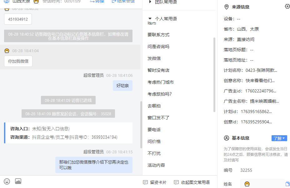Click the 基本信息 section heading
The width and height of the screenshot is (290, 188).
click(x=241, y=138)
